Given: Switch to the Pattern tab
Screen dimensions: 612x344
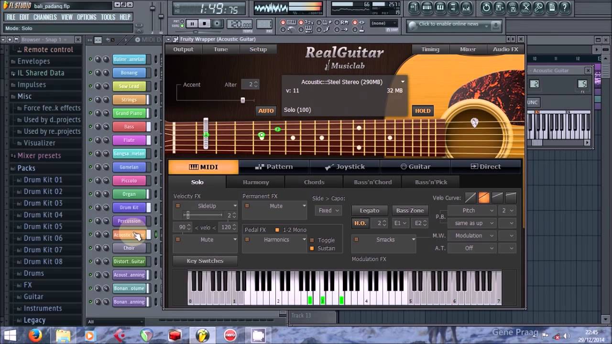Looking at the screenshot, I should click(274, 167).
